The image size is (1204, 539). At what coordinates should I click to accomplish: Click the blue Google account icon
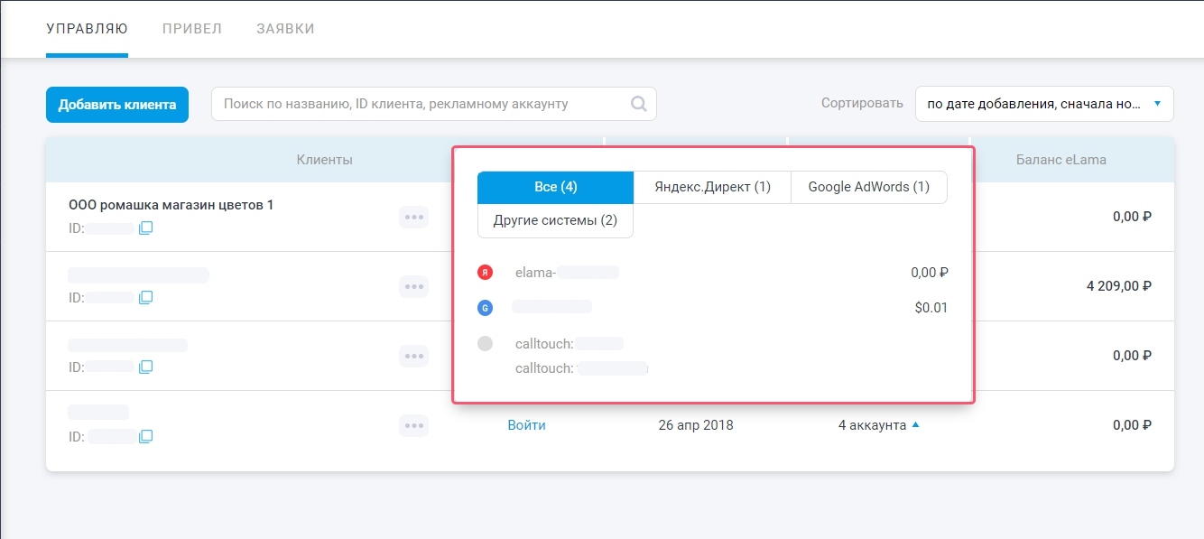coord(486,308)
